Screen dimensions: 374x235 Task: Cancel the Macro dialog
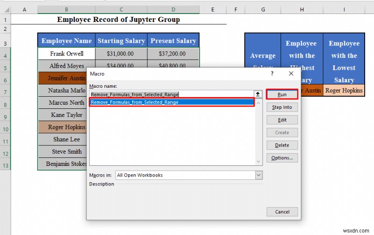point(282,212)
